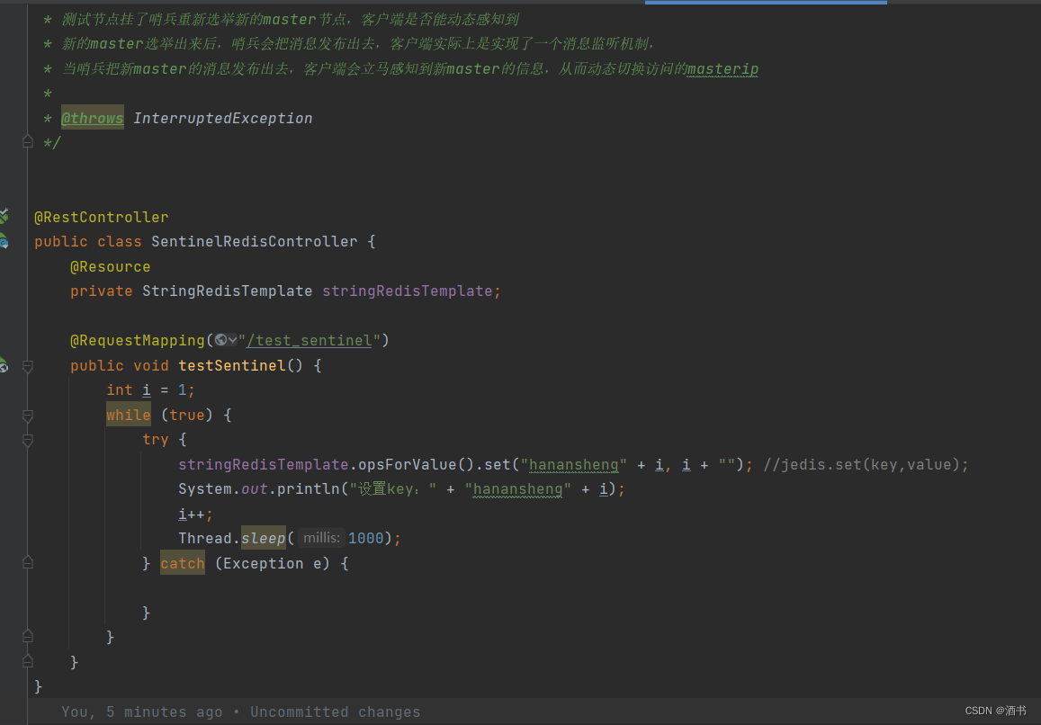
Task: Click the Exception type in the catch clause
Action: coord(263,564)
